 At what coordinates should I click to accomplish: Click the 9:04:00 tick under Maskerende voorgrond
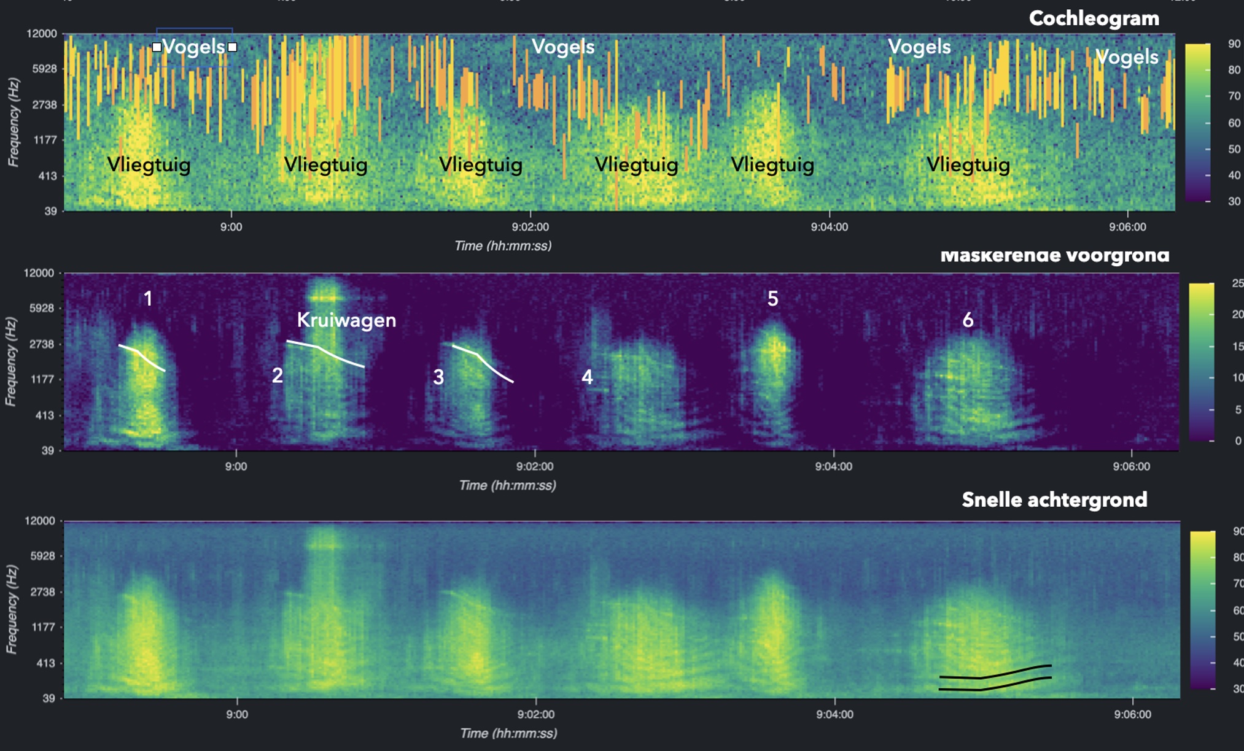click(x=834, y=466)
